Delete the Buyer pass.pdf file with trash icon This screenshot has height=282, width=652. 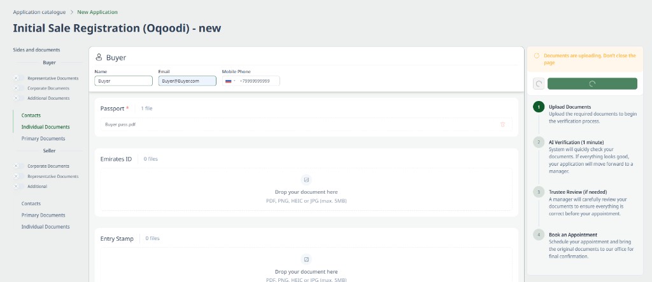(502, 124)
